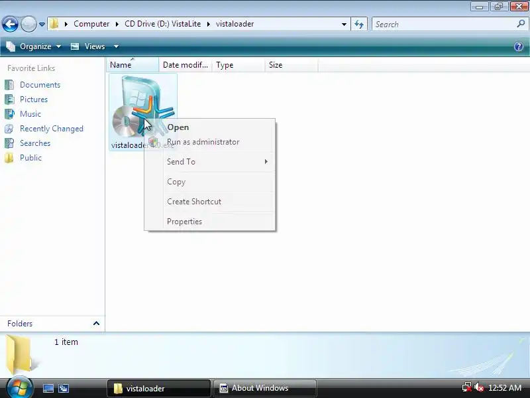Click the Refresh button beside address bar

(359, 24)
